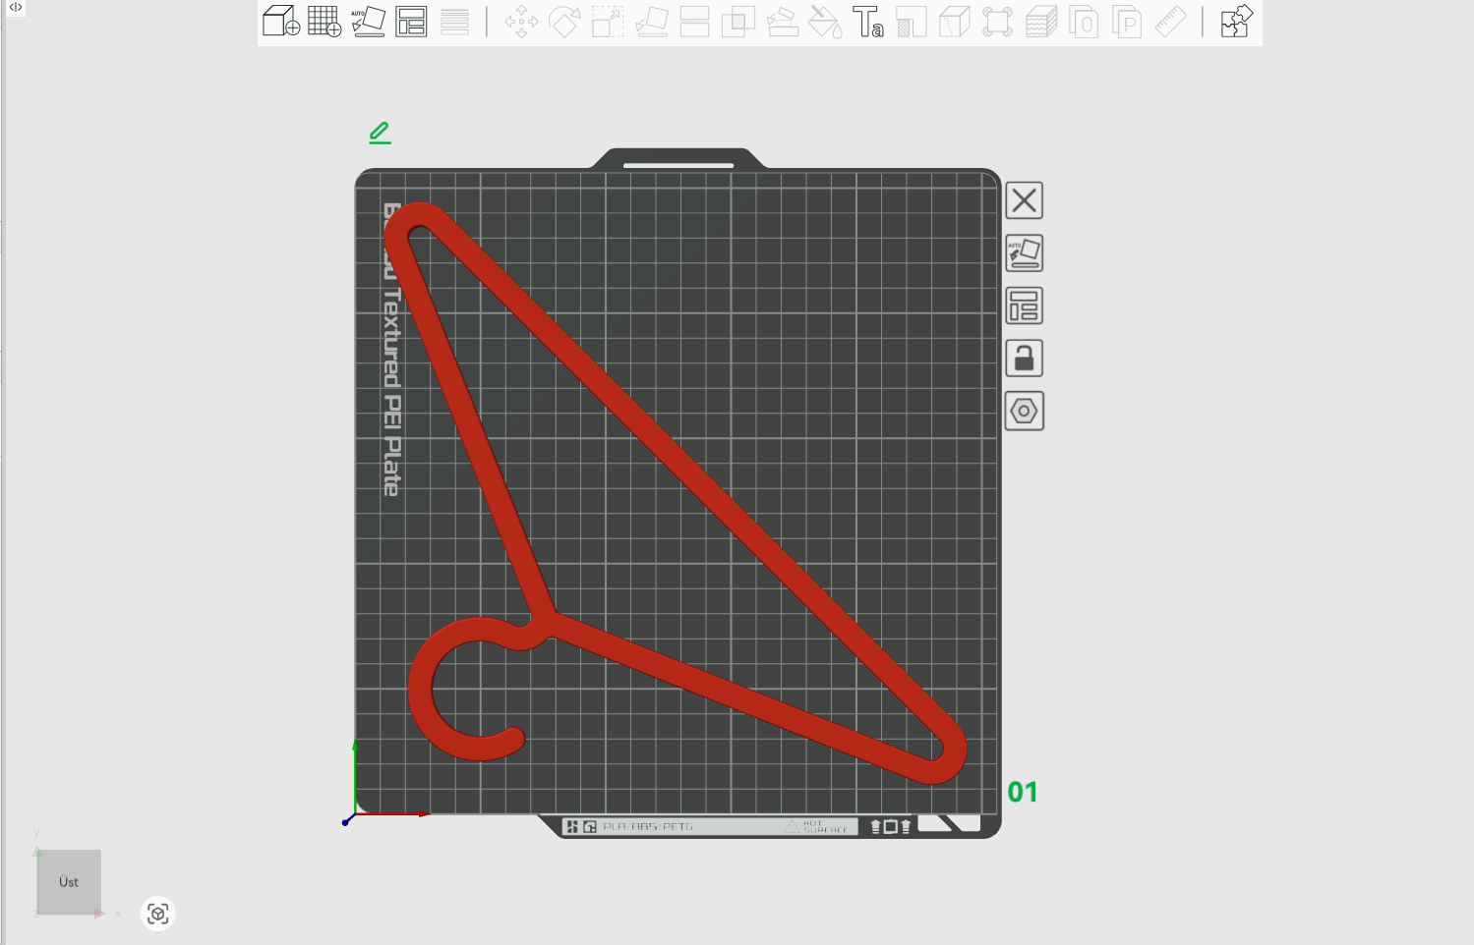Select the Support painting tool

[782, 22]
